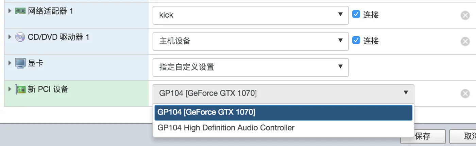Click the CD/DVD drive disc icon
Screen dimensions: 476x146
pos(20,37)
